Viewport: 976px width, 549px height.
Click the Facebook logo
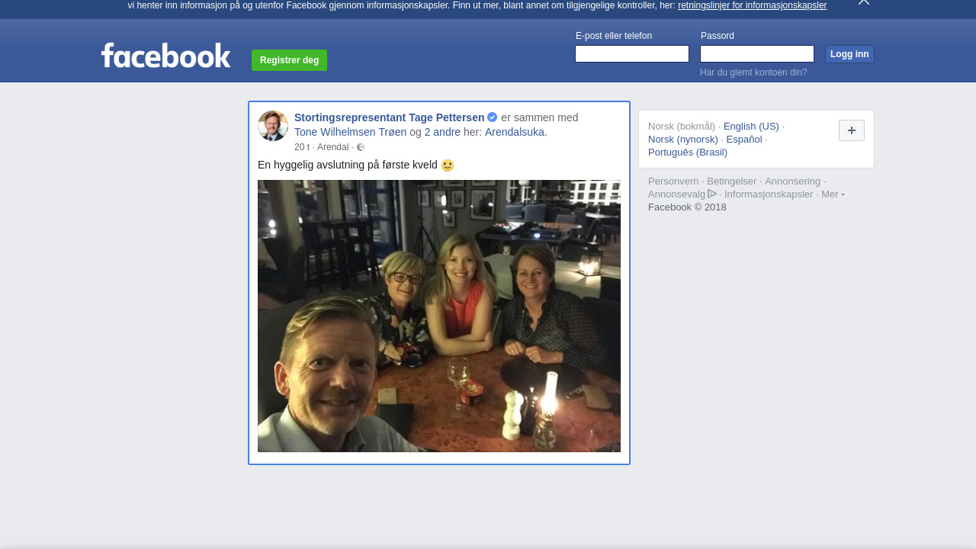(x=165, y=55)
